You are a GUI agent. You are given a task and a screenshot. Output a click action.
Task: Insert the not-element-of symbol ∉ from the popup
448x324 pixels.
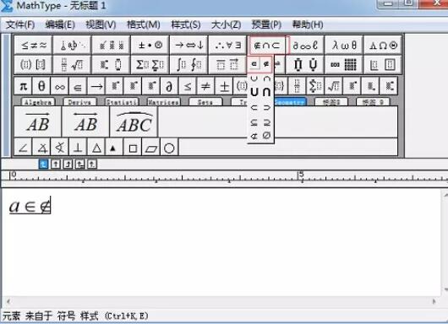266,64
